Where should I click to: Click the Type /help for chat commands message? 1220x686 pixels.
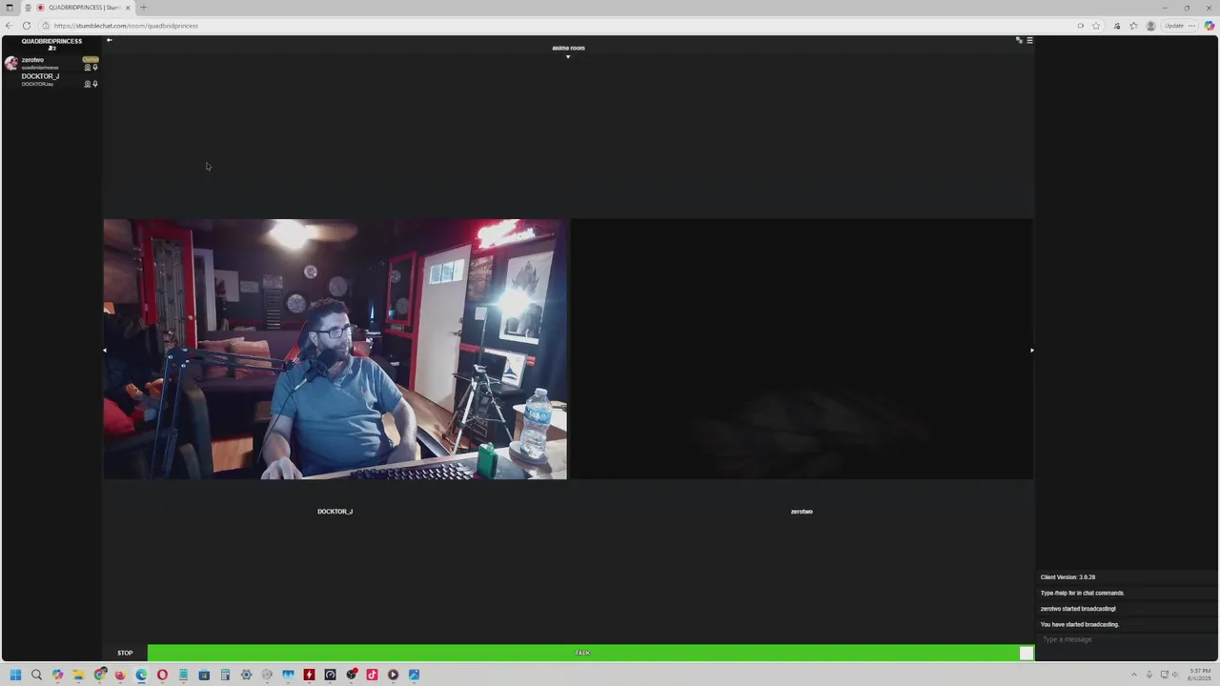1083,593
